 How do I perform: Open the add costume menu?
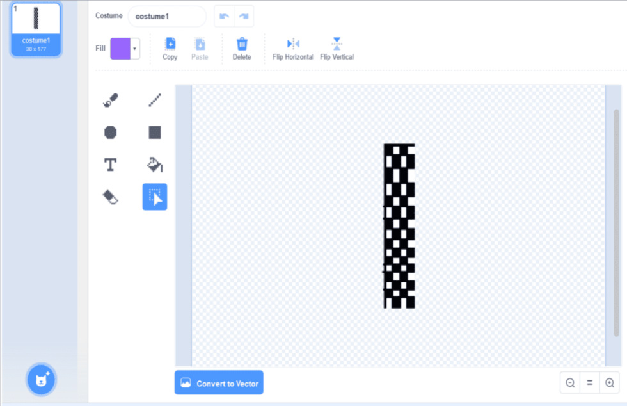pos(40,378)
